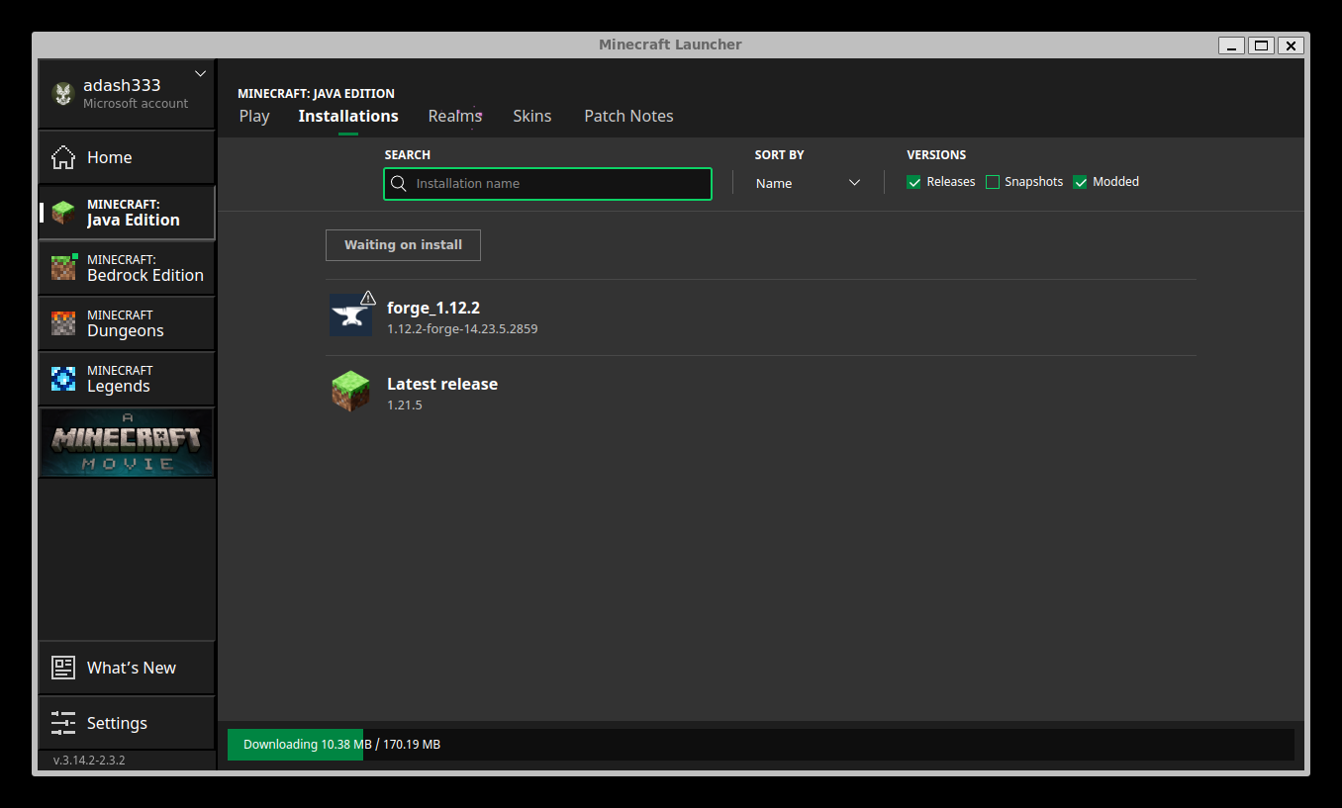Maximize the Minecraft Launcher window
The height and width of the screenshot is (808, 1342).
1261,45
